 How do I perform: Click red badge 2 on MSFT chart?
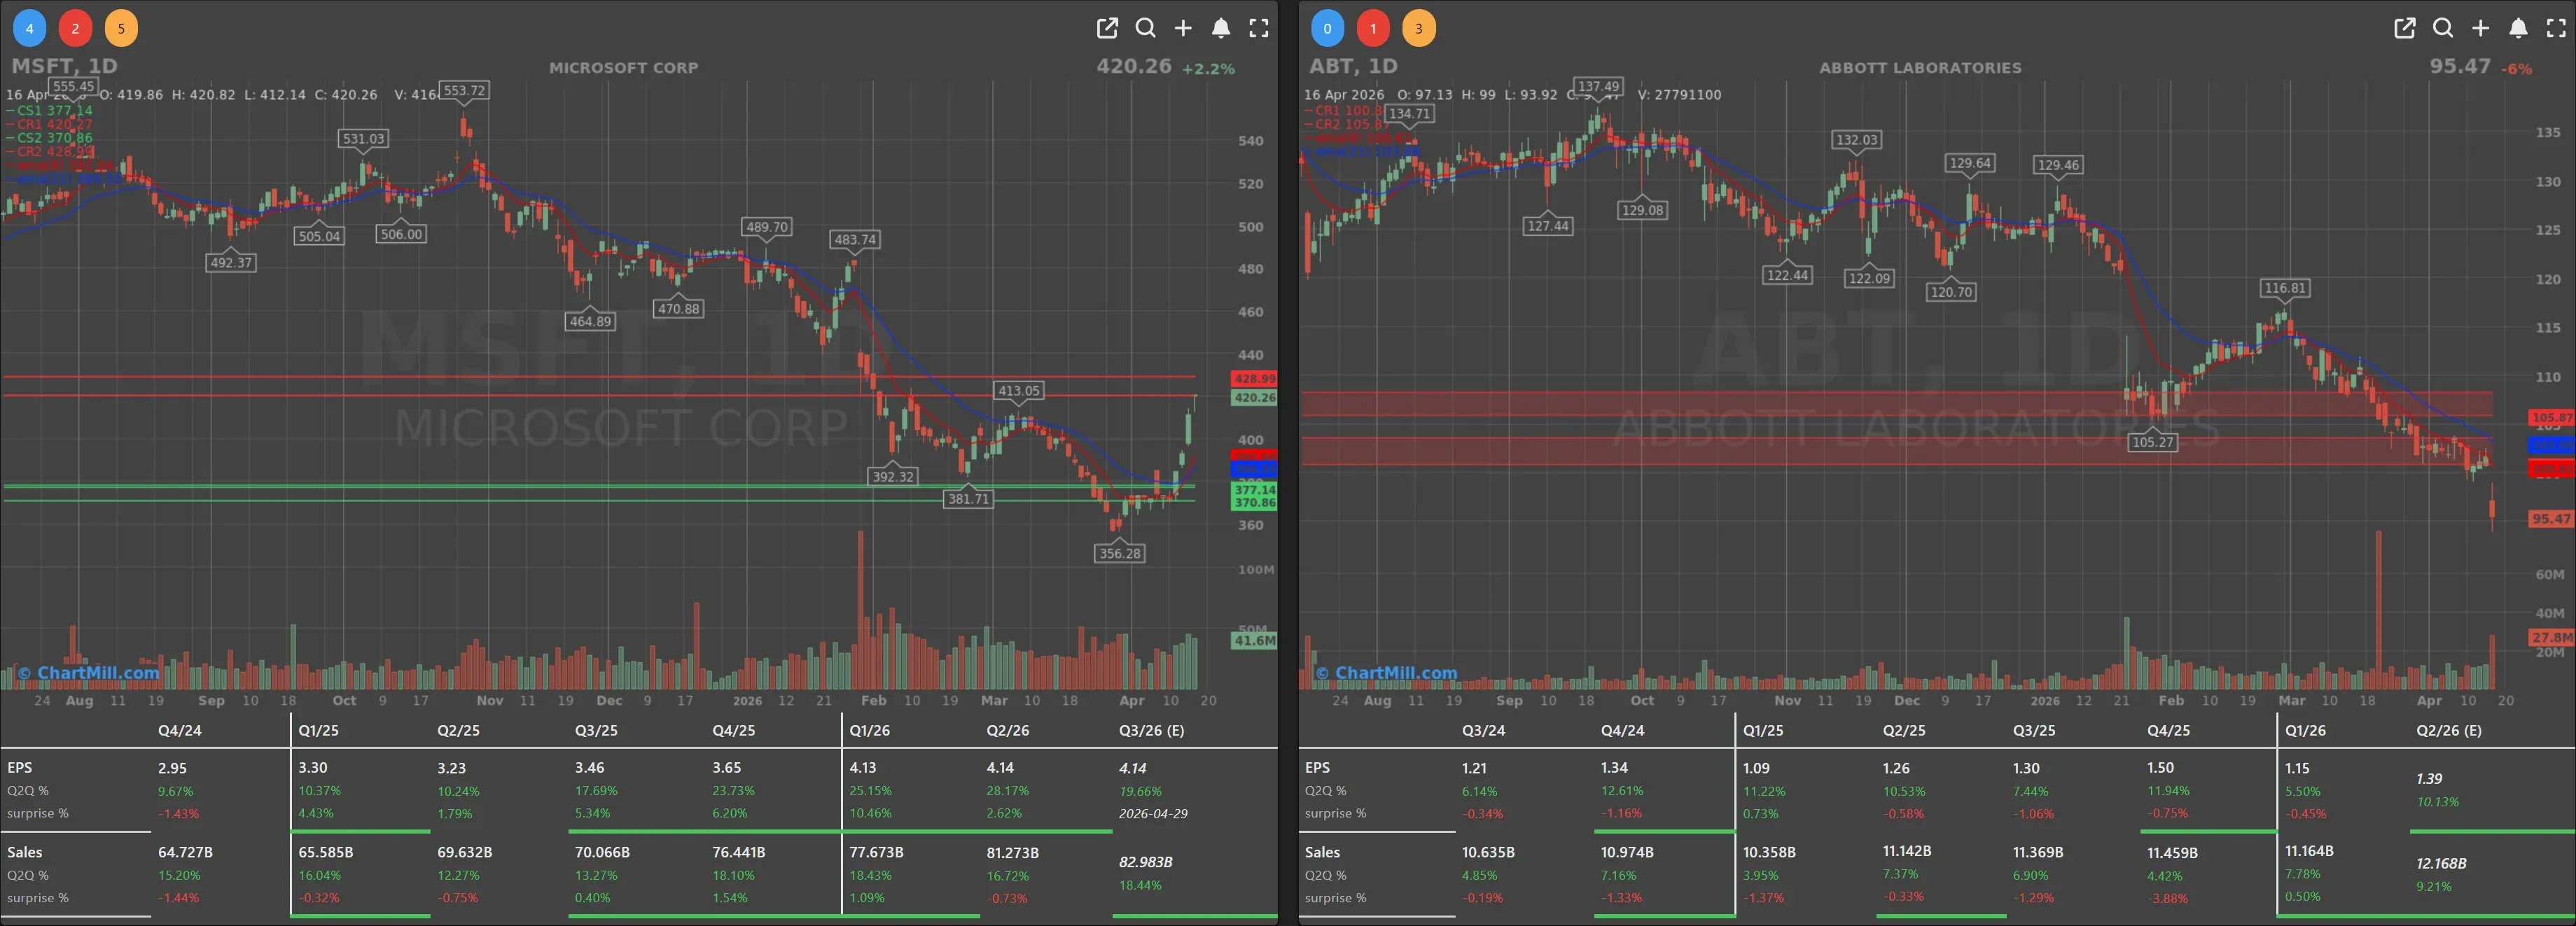(75, 28)
